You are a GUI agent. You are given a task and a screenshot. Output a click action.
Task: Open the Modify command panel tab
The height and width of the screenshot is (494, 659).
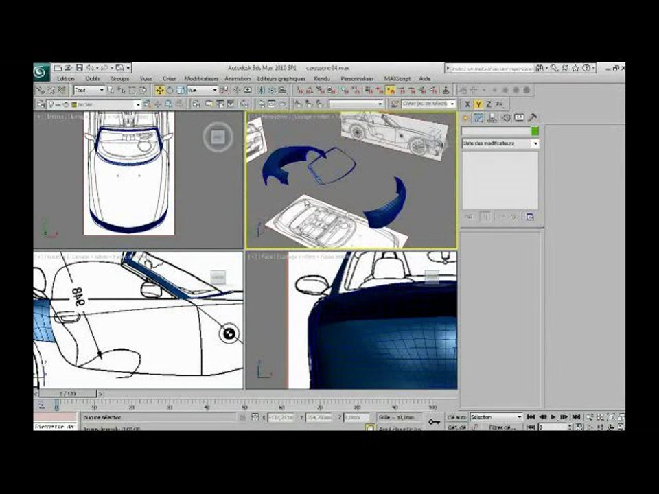pos(478,118)
